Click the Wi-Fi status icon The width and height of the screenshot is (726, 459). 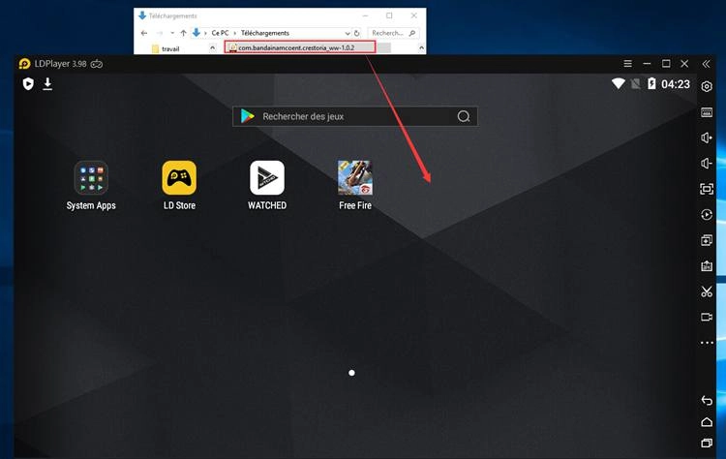click(x=619, y=83)
